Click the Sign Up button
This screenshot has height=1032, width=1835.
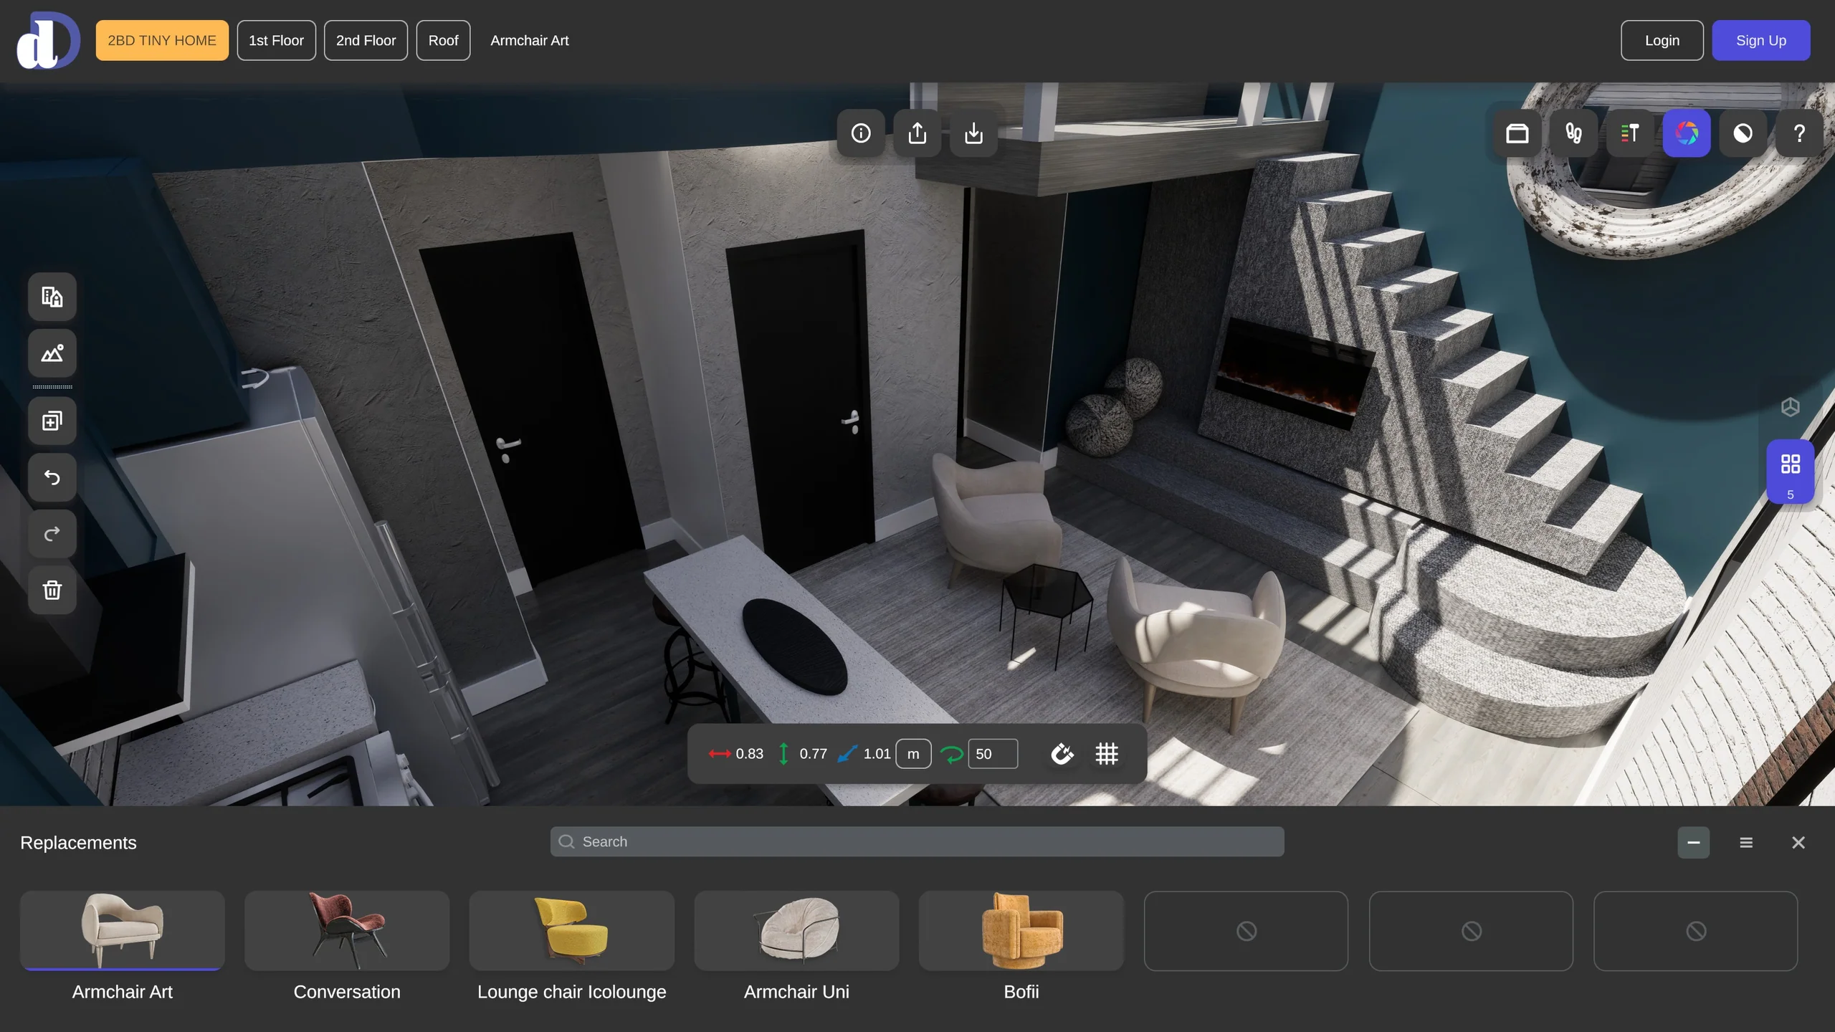point(1761,40)
